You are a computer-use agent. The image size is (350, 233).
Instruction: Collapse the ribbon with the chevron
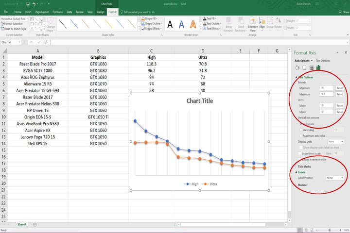tap(347, 35)
